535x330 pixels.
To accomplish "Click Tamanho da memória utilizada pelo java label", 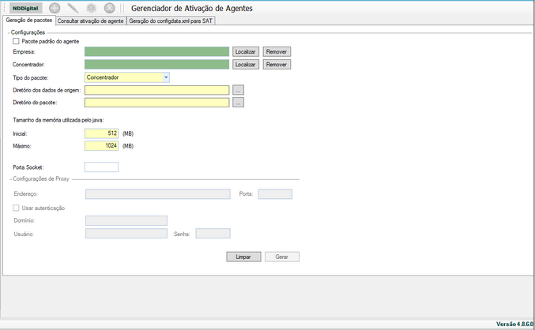I will click(58, 120).
